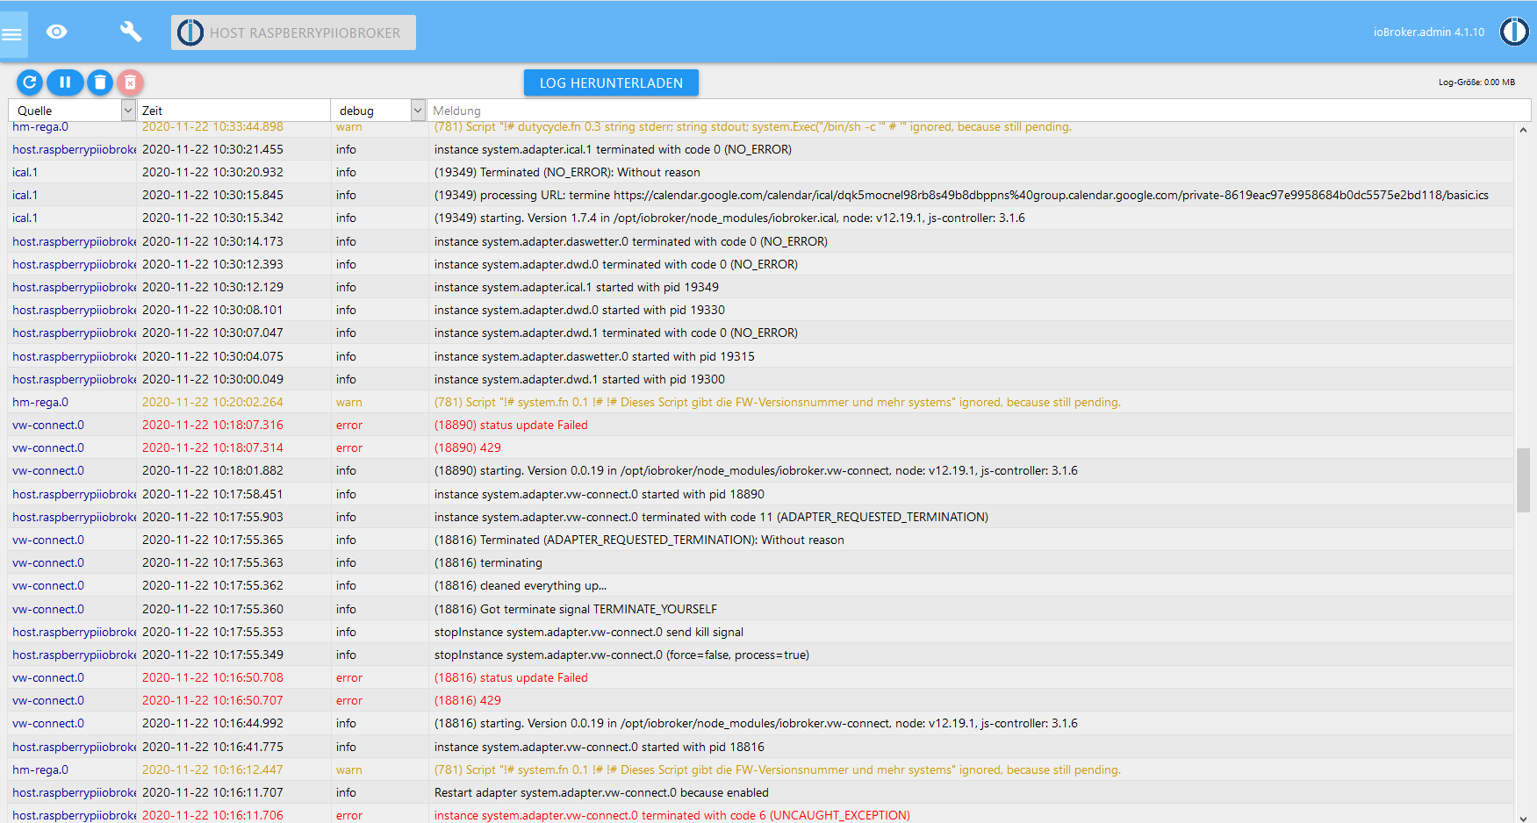Click 'ical.1 started with pid 19349' message
1537x823 pixels.
(x=577, y=287)
